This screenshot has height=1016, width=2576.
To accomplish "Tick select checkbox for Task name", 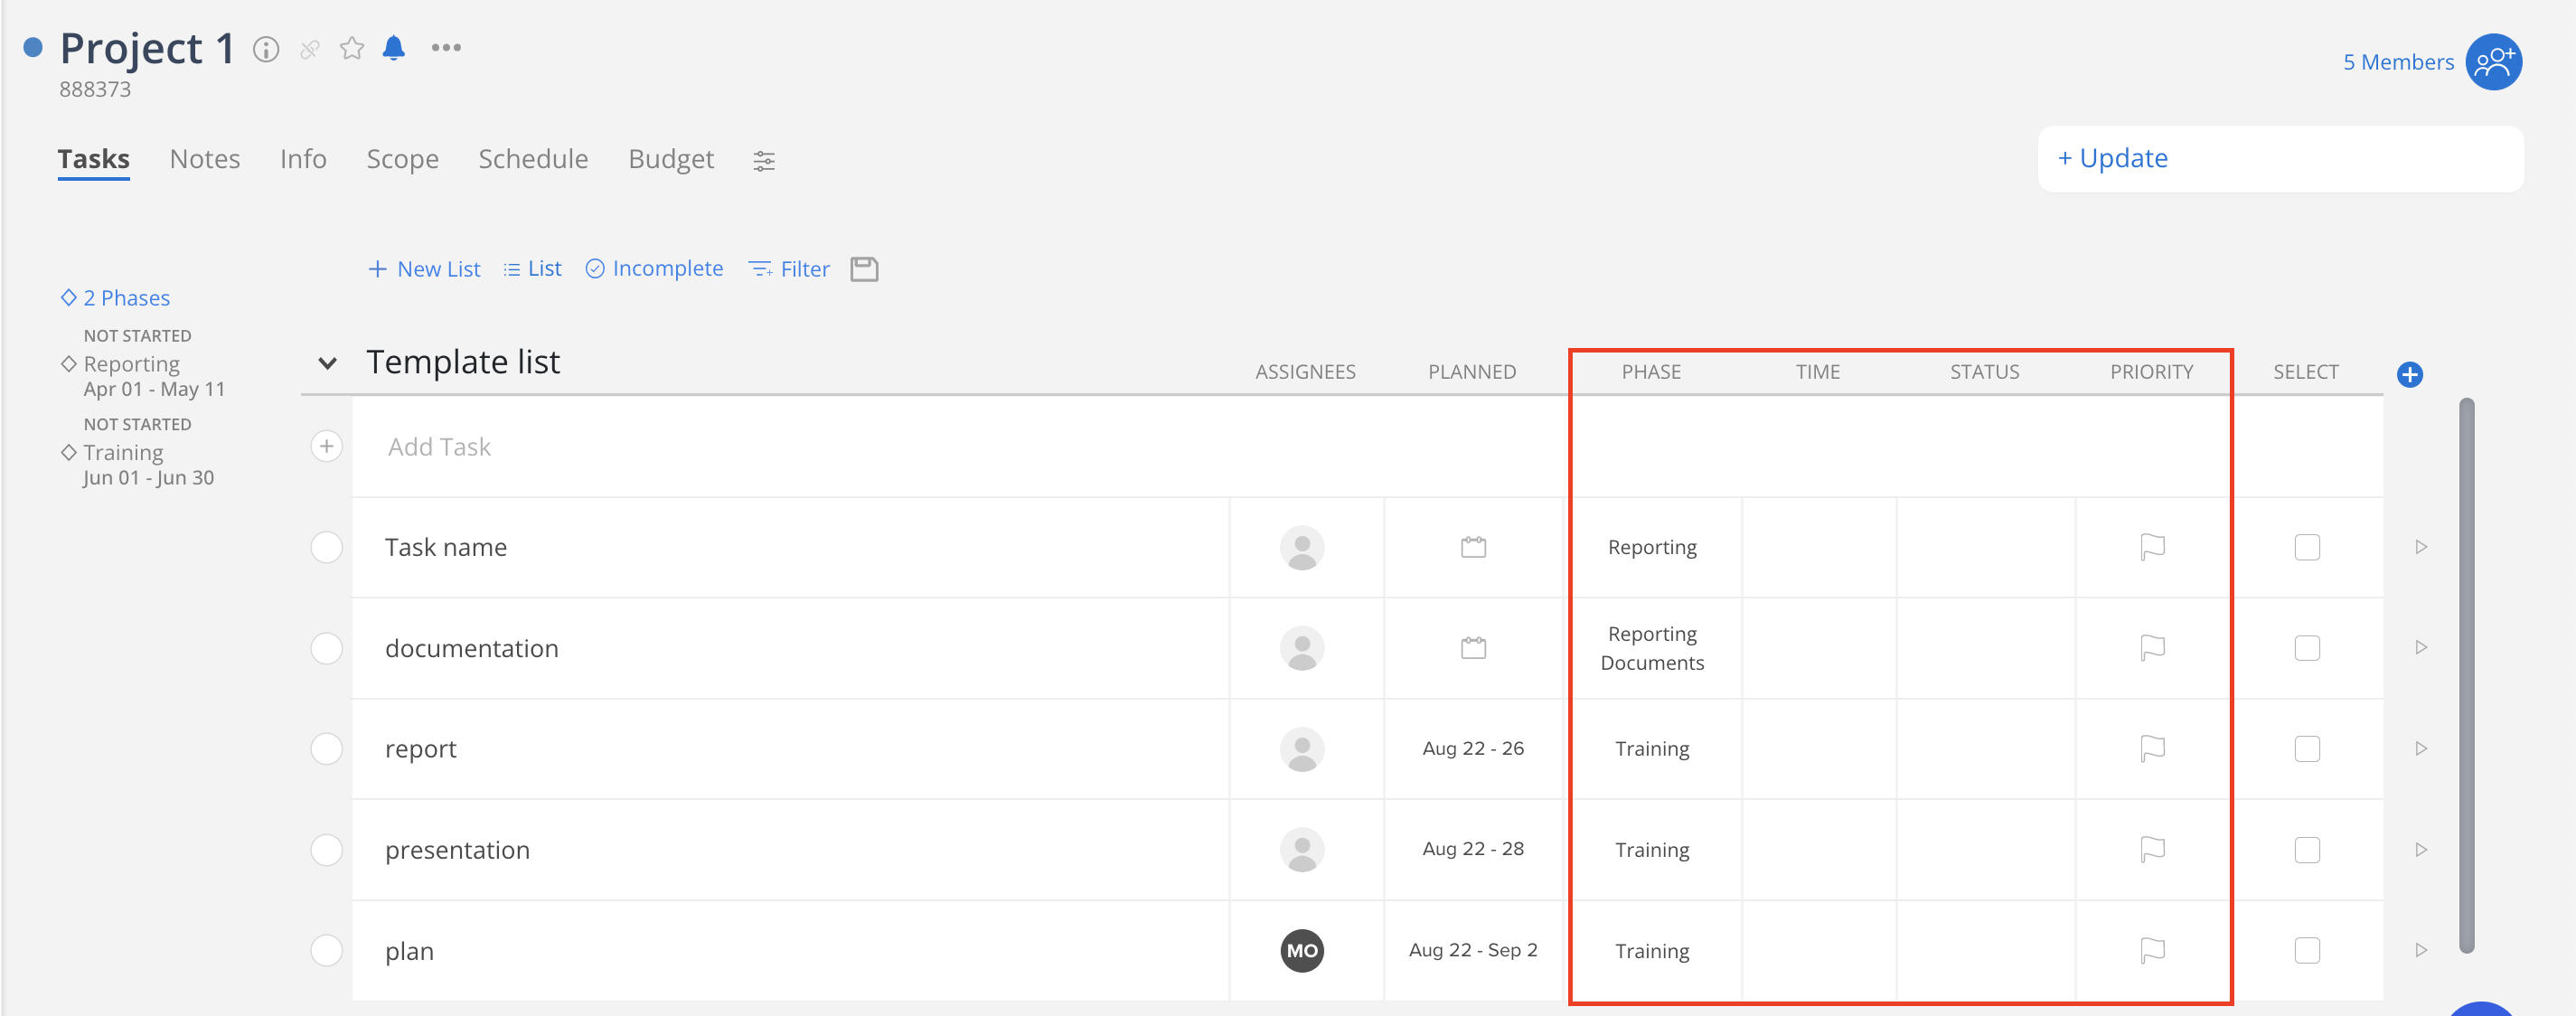I will point(2307,548).
